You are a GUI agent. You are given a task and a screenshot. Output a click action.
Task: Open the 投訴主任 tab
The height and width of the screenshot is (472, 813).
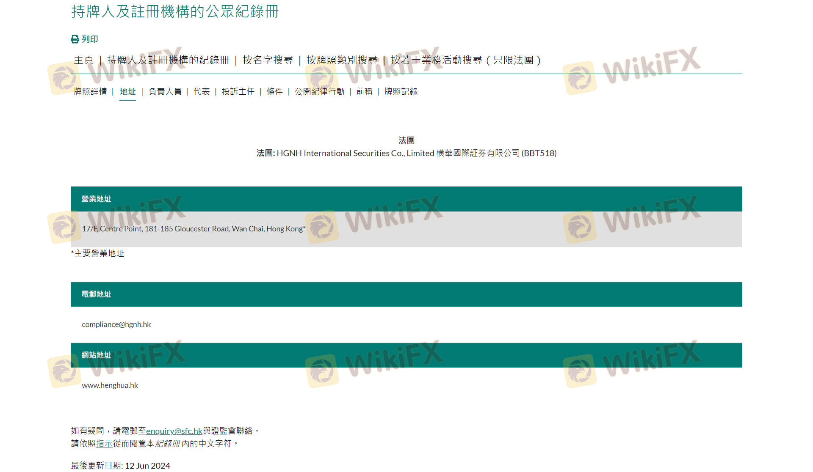238,92
